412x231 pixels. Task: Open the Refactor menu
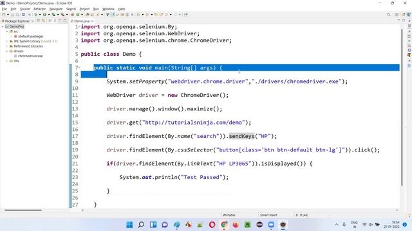pos(40,9)
